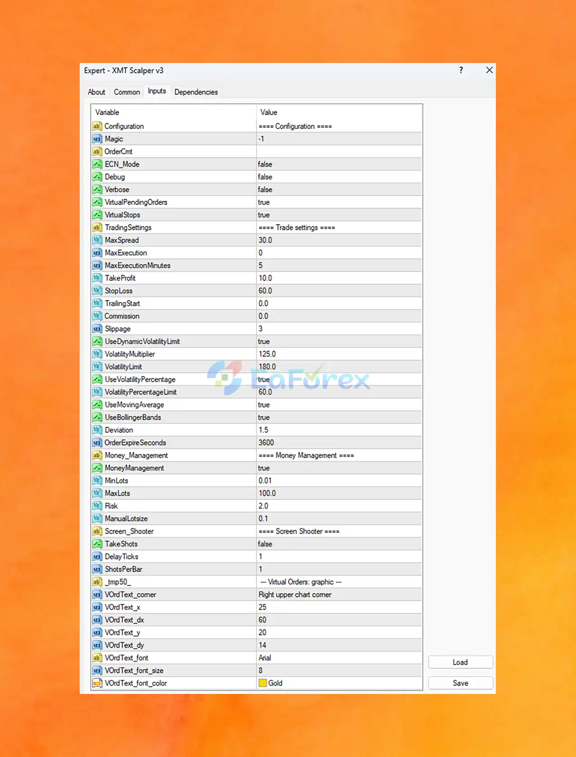Click the OrderExpireSeconds integer icon

tap(97, 443)
